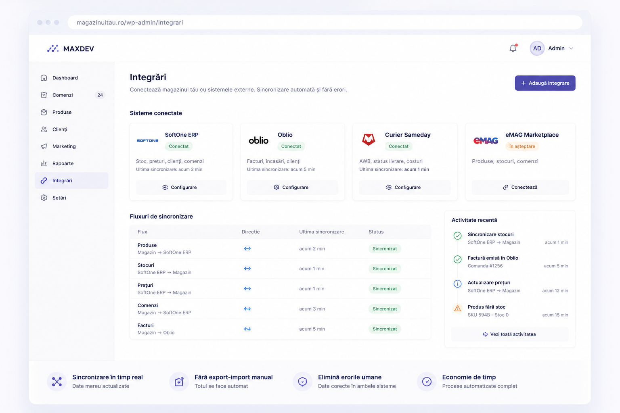The height and width of the screenshot is (413, 620).
Task: Click the sync direction arrow for Stocuri
Action: [247, 269]
